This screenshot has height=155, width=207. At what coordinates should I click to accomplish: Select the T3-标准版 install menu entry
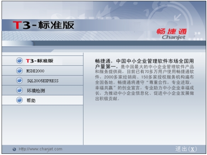click(x=42, y=61)
